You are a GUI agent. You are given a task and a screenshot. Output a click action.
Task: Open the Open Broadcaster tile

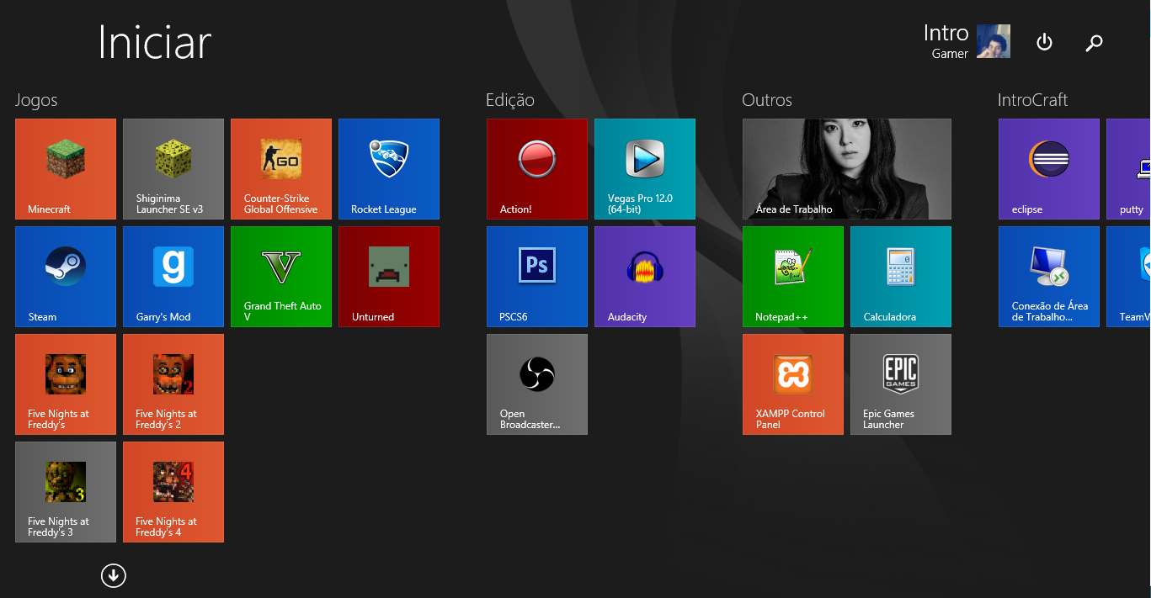click(537, 384)
